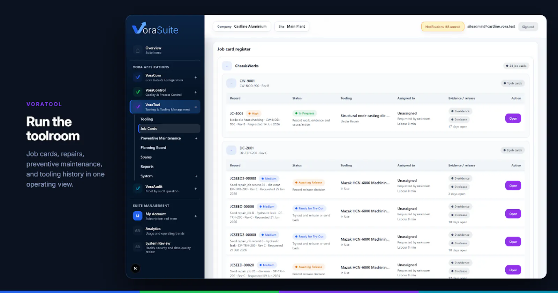Expand Preventive Maintenance submenu
558x293 pixels.
[196, 138]
